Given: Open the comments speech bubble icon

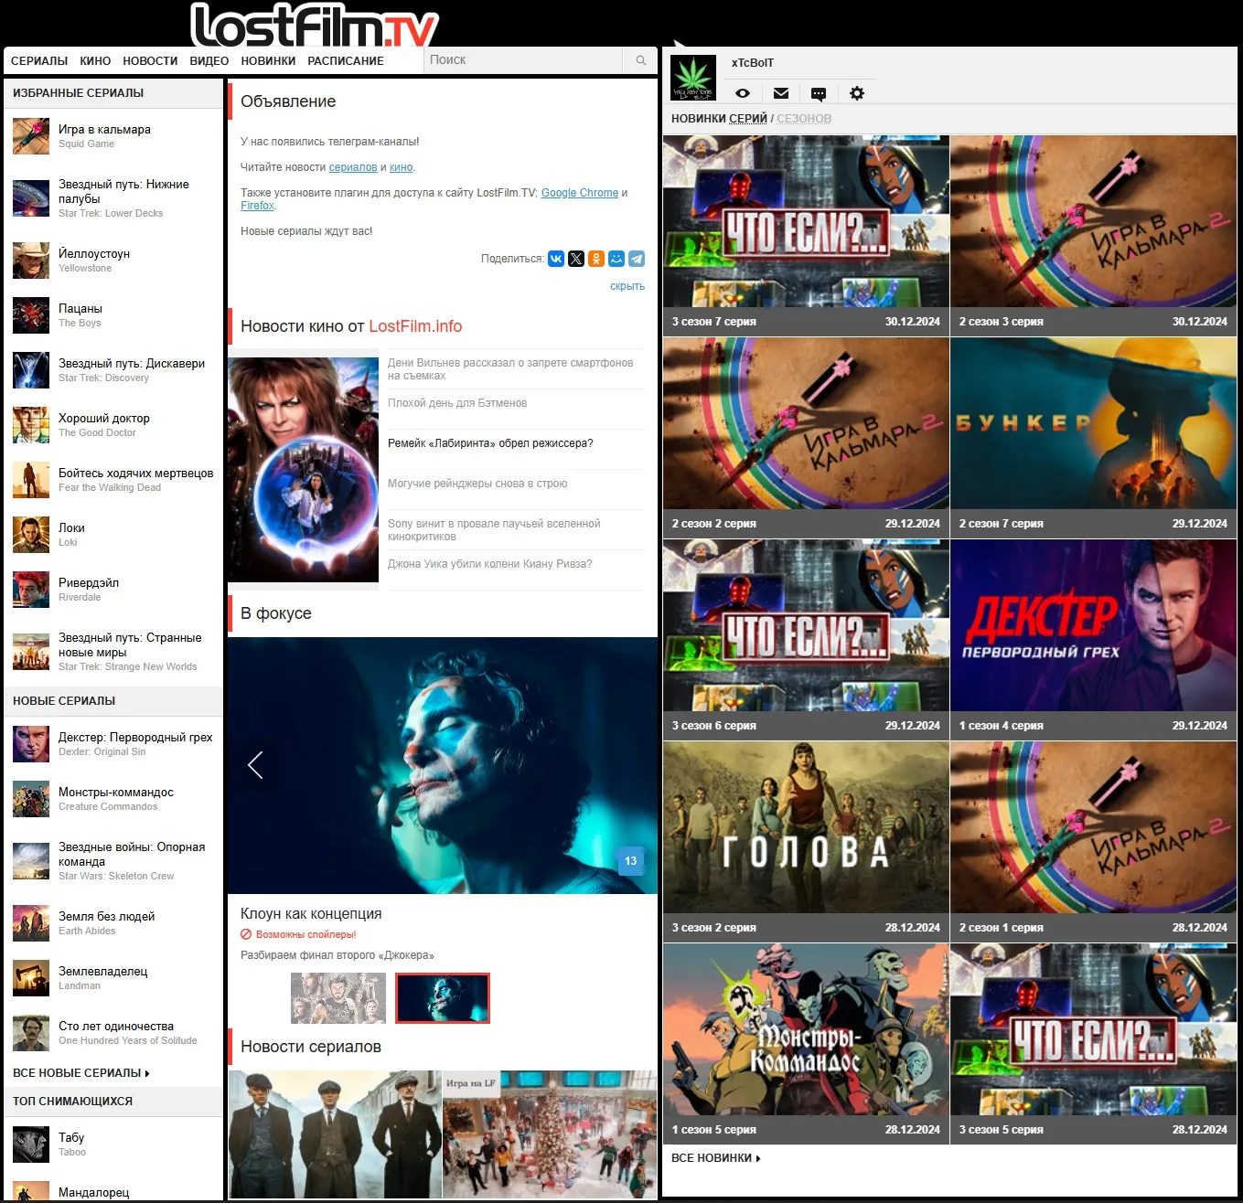Looking at the screenshot, I should point(819,93).
